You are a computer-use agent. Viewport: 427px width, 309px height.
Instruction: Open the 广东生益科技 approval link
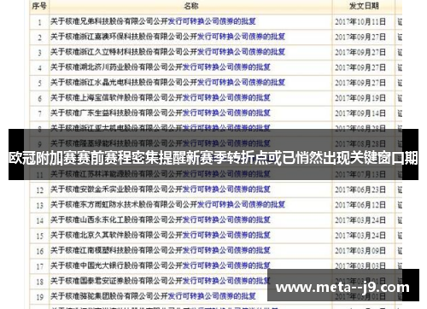point(161,114)
